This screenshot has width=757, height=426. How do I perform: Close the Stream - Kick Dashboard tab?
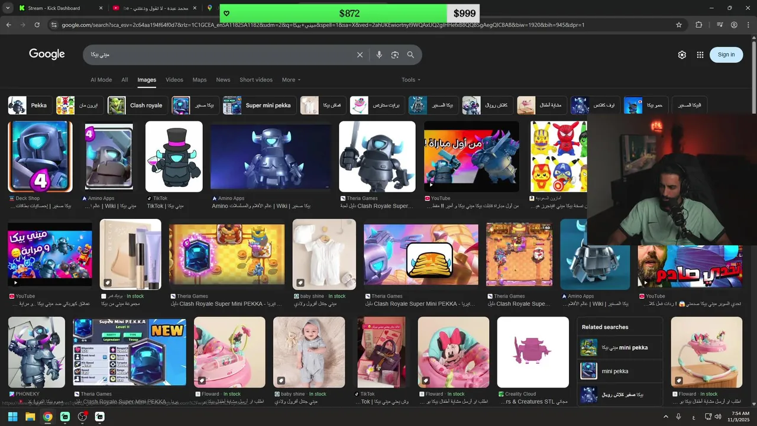[101, 8]
